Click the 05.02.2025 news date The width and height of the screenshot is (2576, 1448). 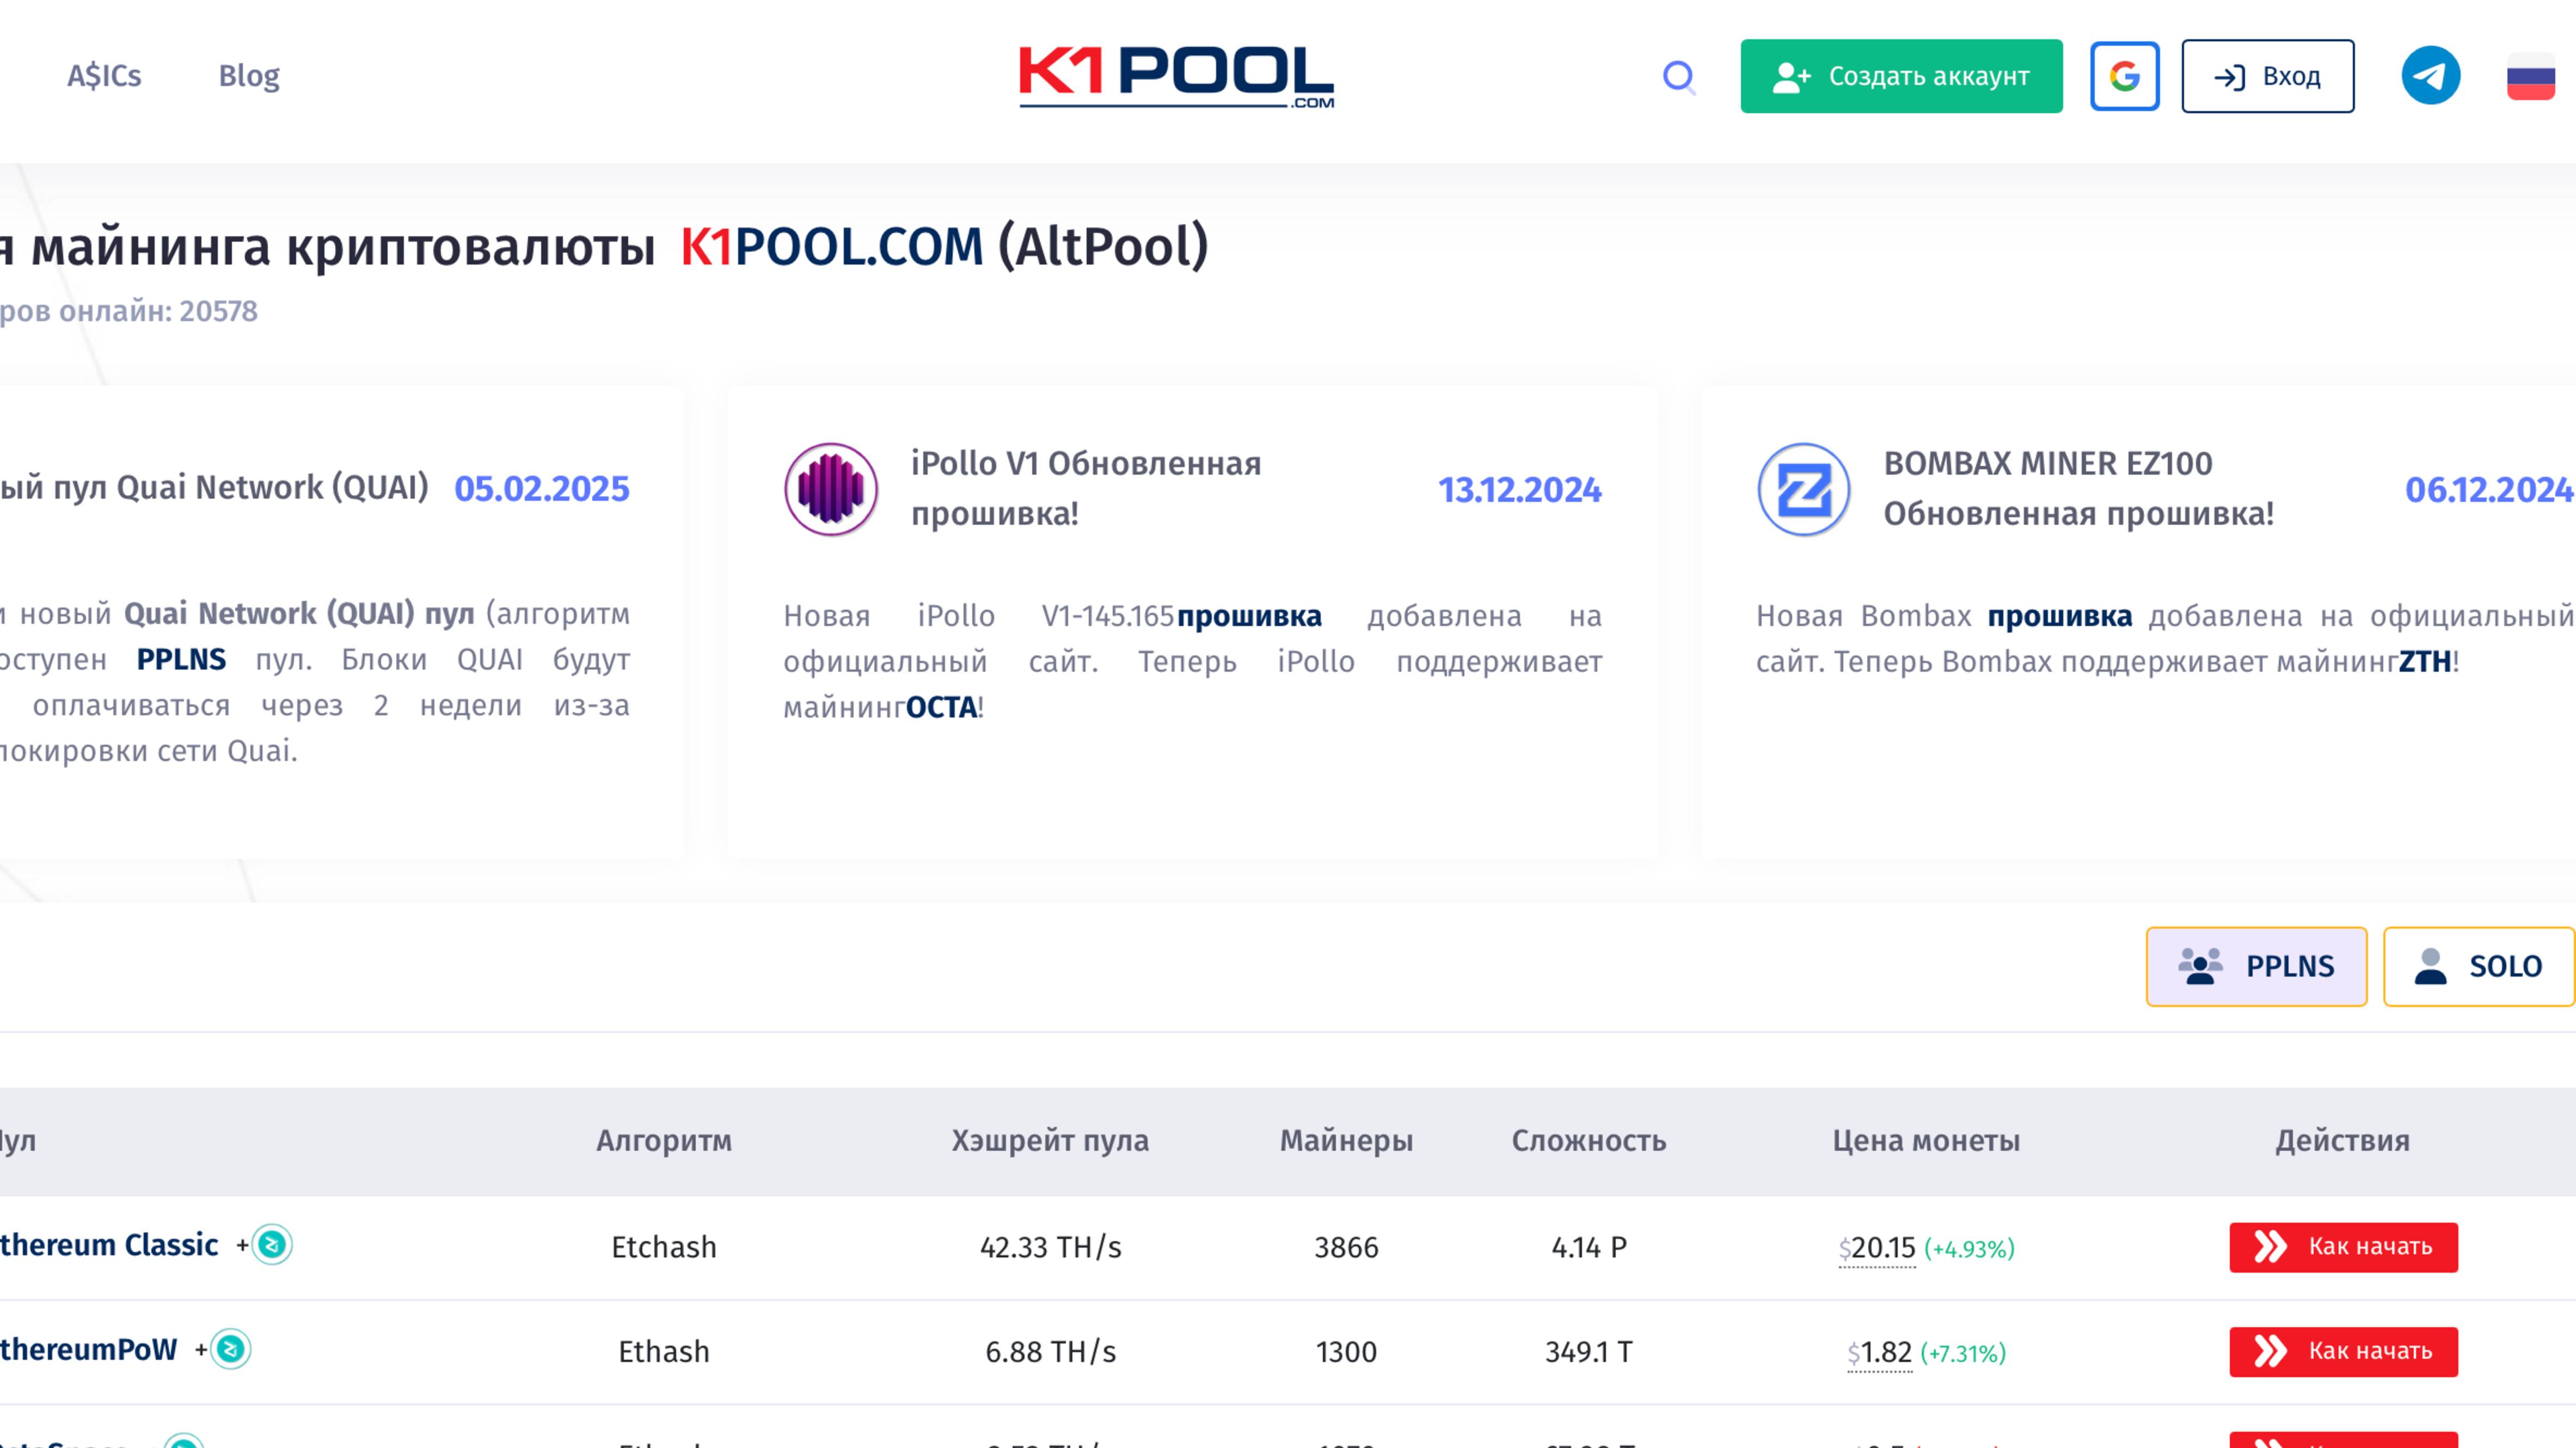(x=542, y=489)
